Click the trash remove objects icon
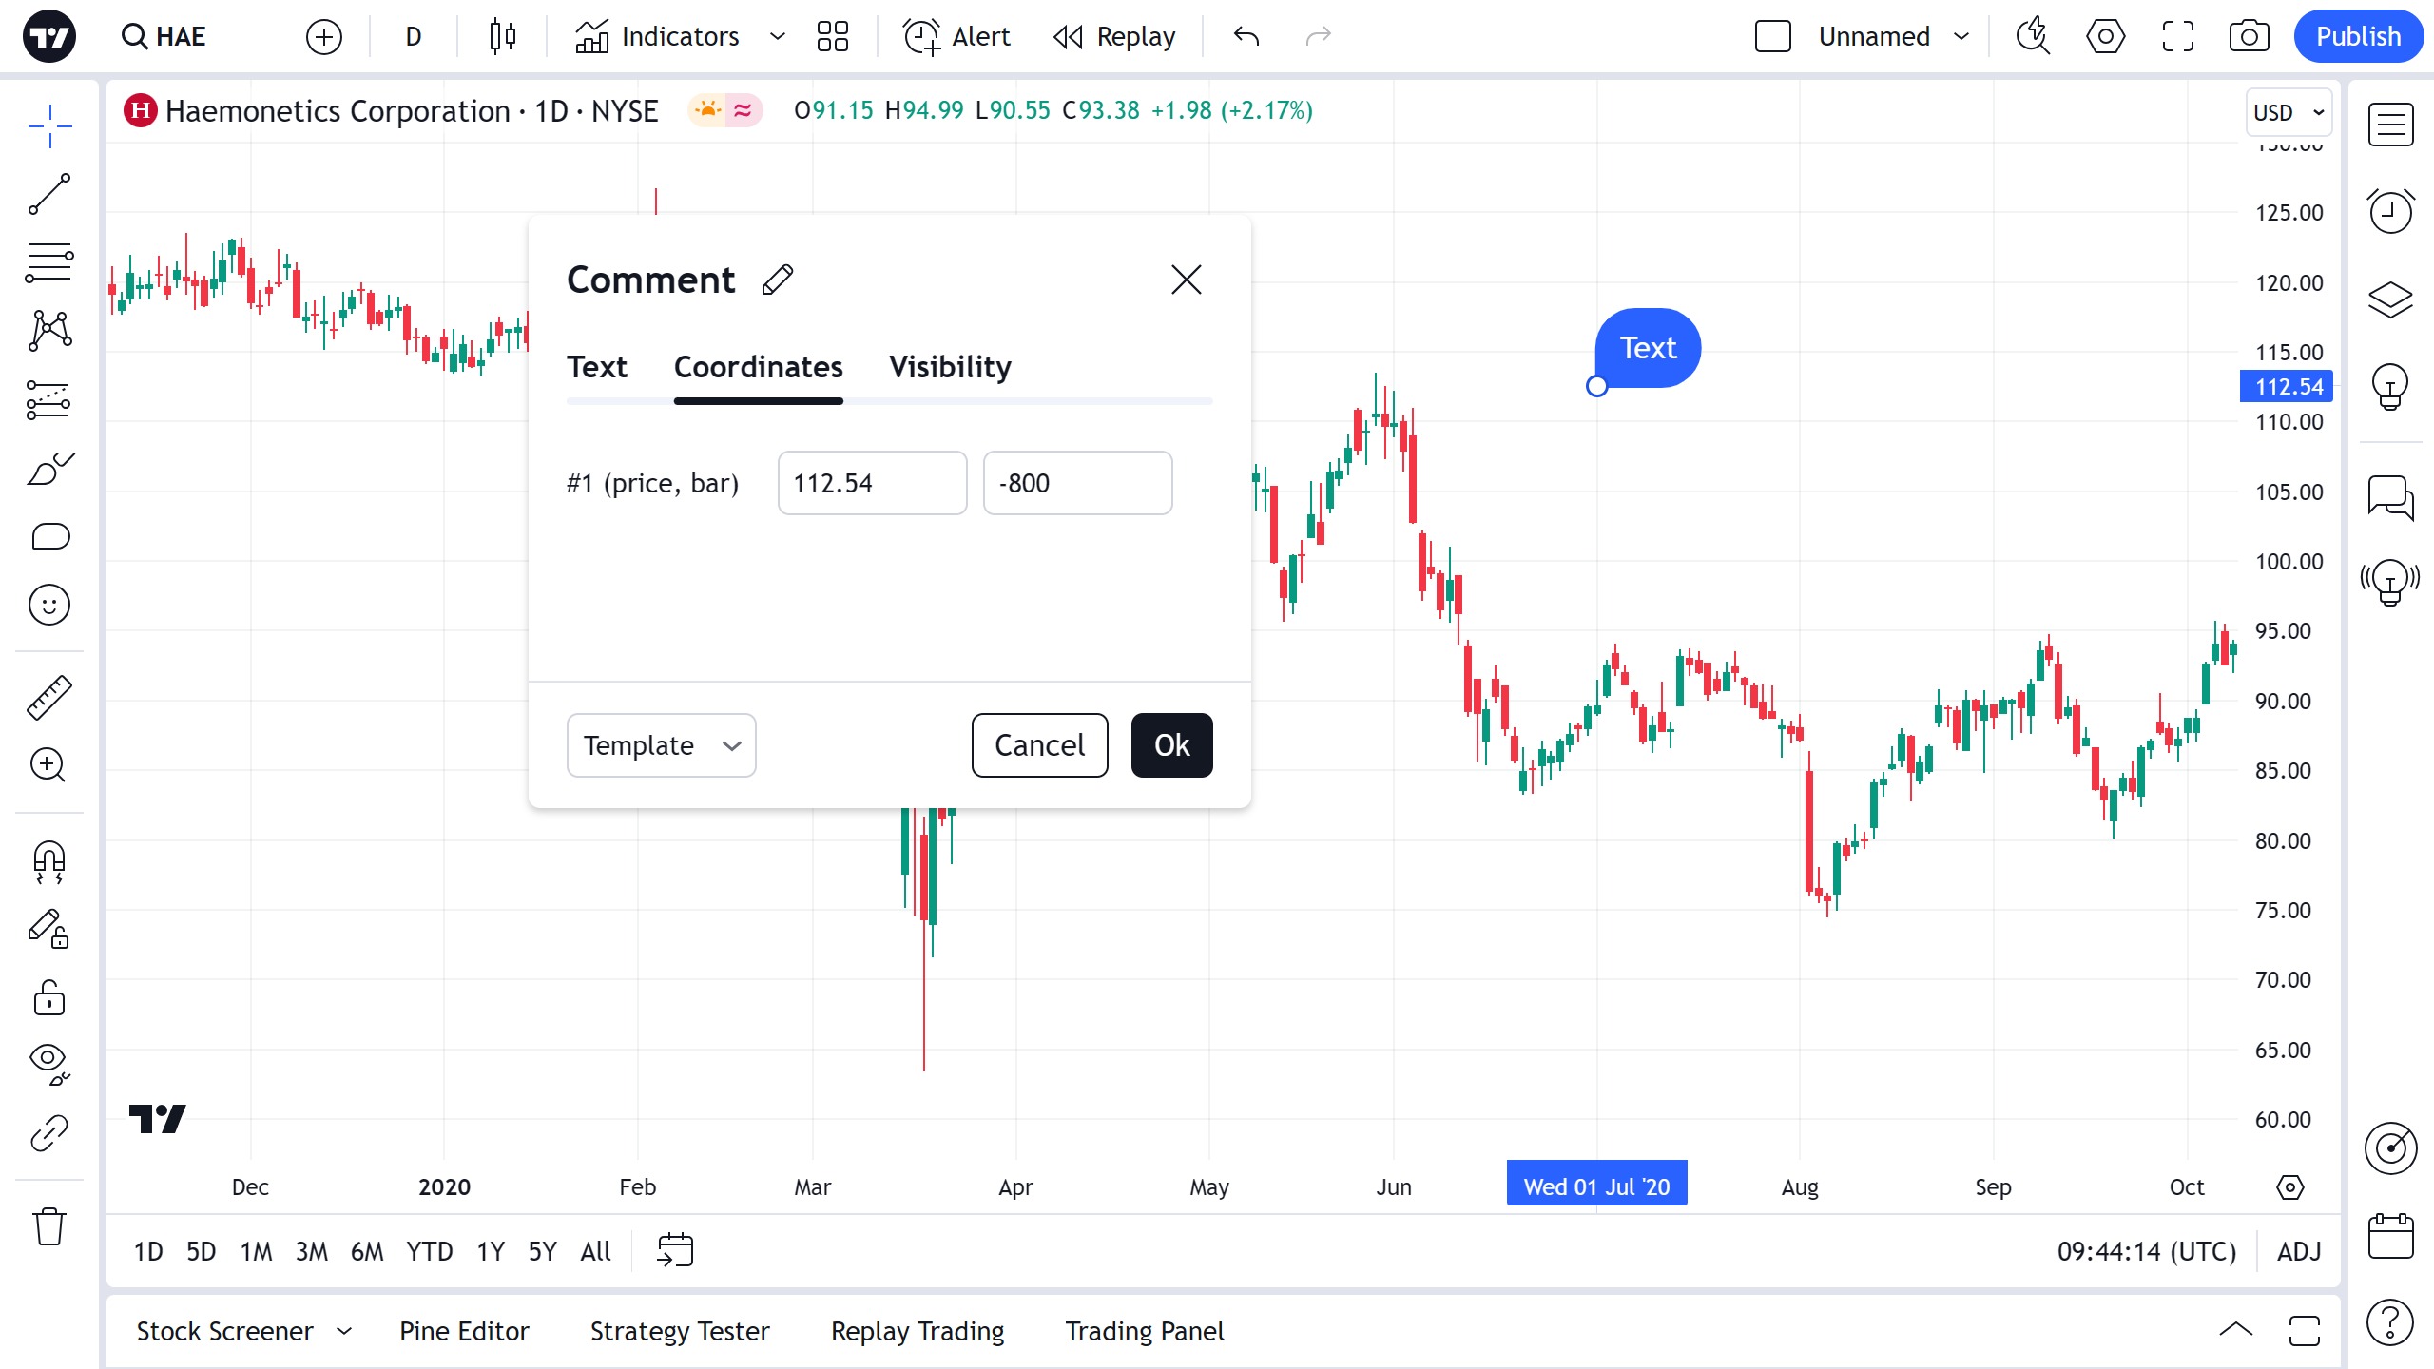The height and width of the screenshot is (1369, 2434). [x=49, y=1226]
